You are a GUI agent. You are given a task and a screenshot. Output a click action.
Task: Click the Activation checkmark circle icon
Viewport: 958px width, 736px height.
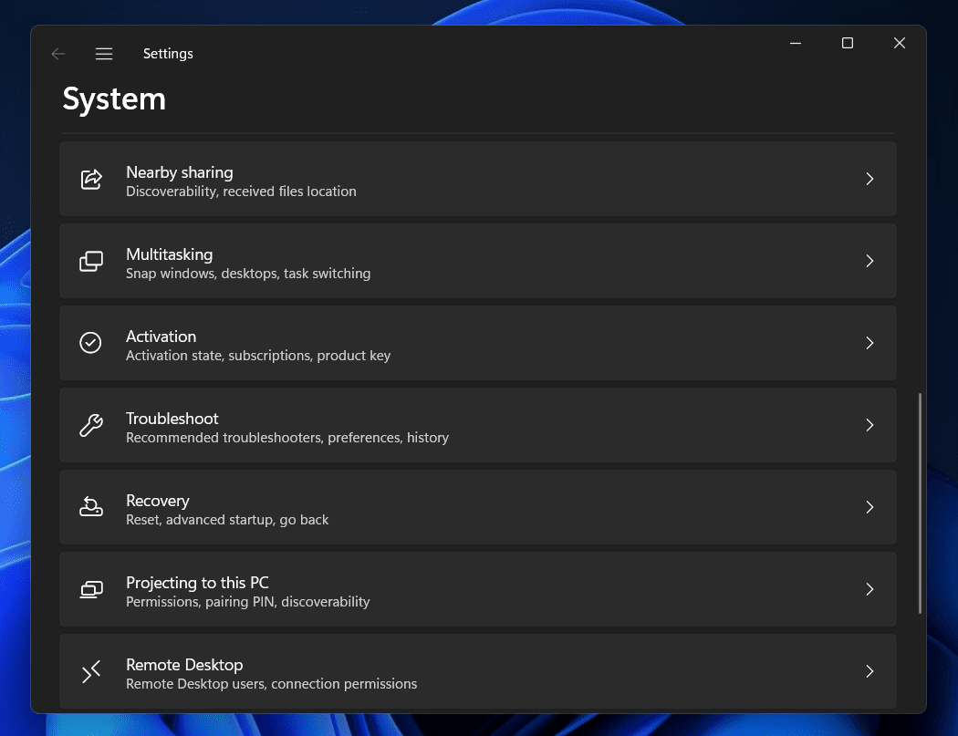(x=91, y=343)
